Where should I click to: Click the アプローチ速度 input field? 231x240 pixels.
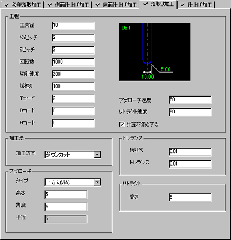190,100
